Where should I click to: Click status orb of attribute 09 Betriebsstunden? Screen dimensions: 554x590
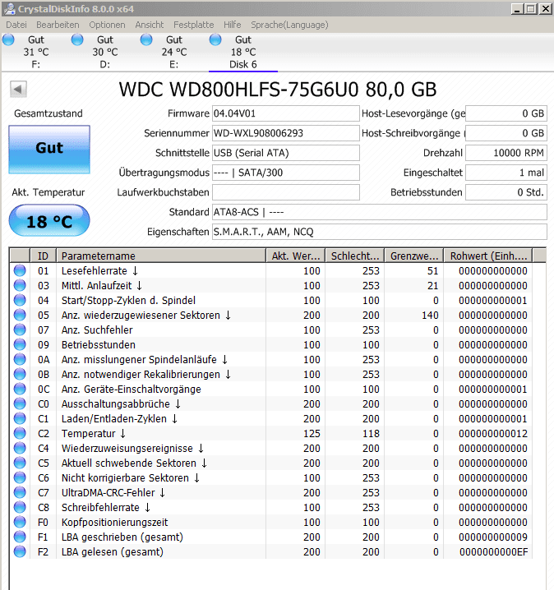(x=20, y=344)
